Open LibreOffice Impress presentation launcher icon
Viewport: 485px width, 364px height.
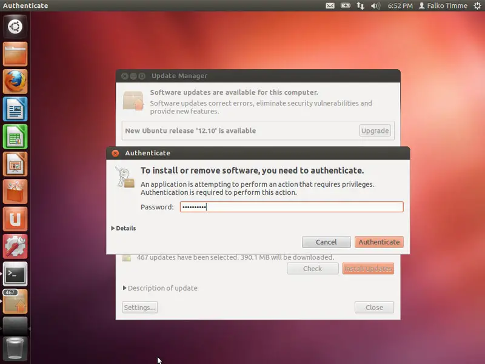[x=15, y=164]
